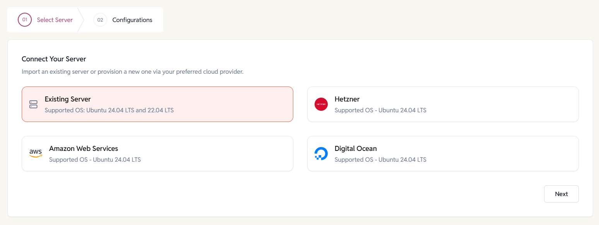Switch to the Configurations step

pos(132,20)
